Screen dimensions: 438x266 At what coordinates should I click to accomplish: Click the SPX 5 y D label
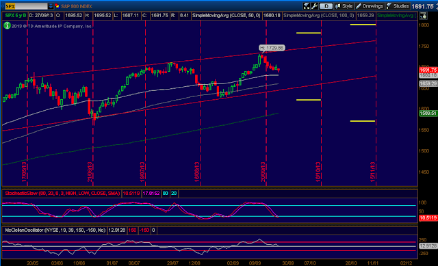15,16
